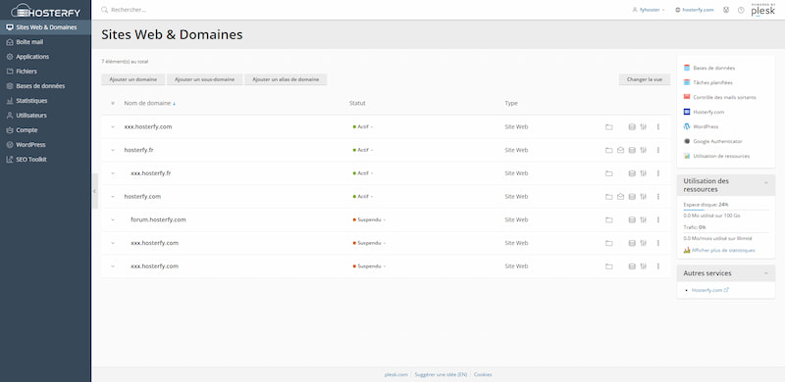Open Google Authenticator link
785x382 pixels.
(x=717, y=141)
